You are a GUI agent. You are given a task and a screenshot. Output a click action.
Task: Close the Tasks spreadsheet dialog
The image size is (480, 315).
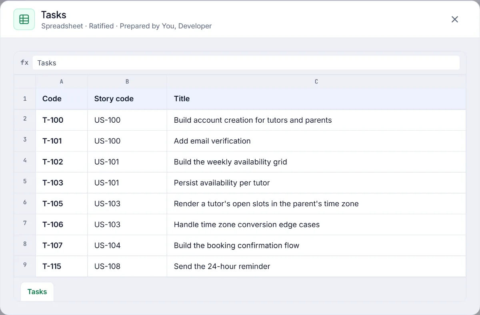tap(455, 19)
